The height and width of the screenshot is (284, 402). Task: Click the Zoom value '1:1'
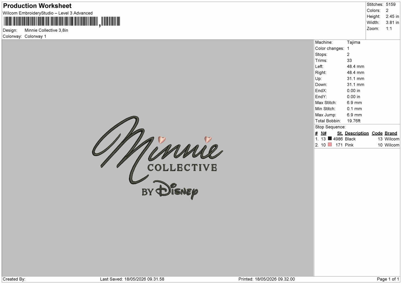point(389,29)
